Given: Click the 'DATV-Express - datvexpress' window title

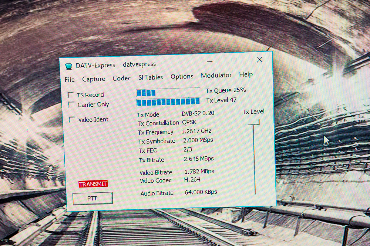Looking at the screenshot, I should click(115, 65).
